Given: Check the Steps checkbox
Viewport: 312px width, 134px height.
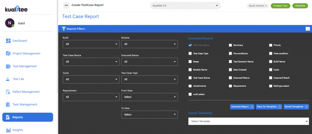Looking at the screenshot, I should 190,62.
